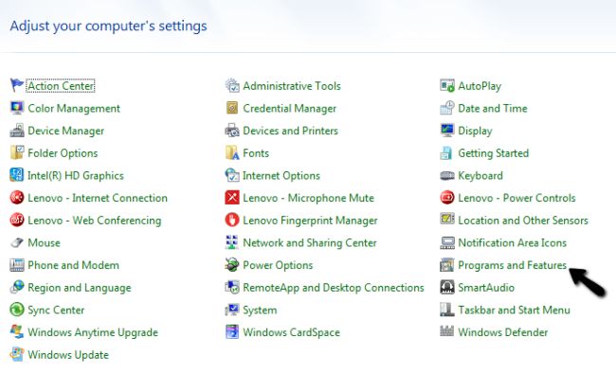The image size is (616, 372).
Task: Open the Power Options battery icon
Action: (232, 265)
